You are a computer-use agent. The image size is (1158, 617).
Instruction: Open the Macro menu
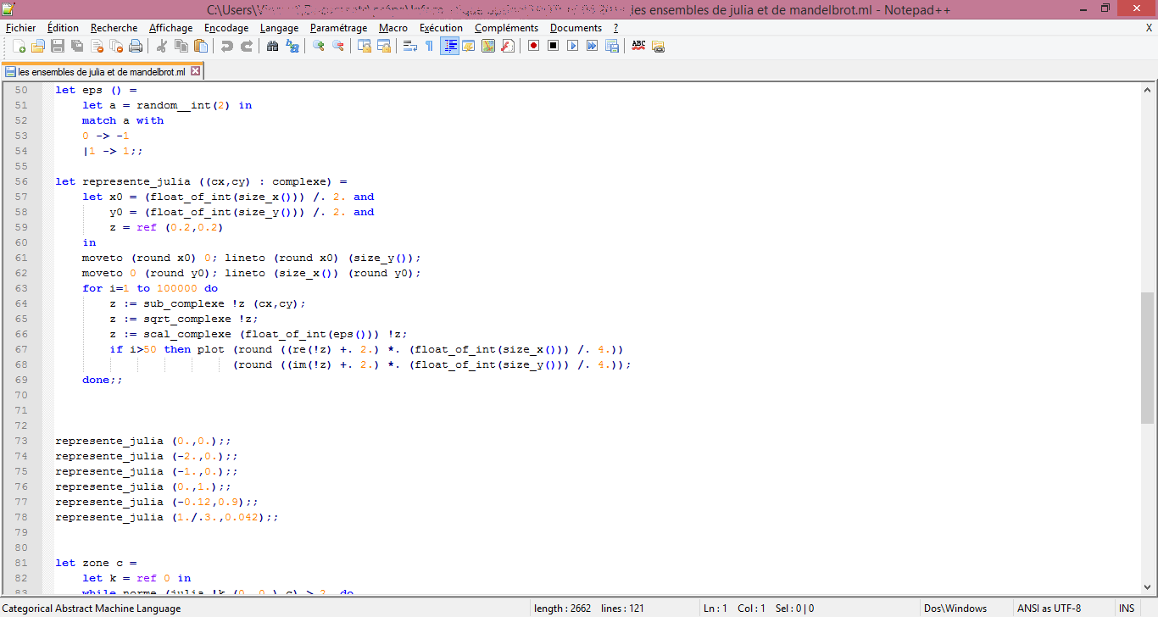click(x=393, y=28)
